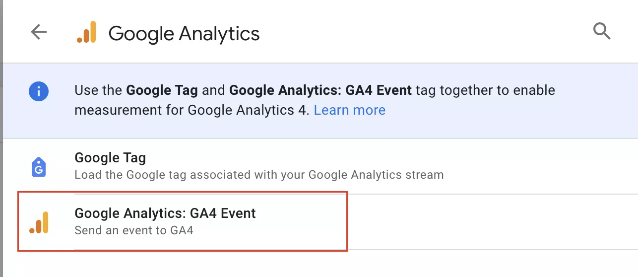Click bold 'Google Tag' text in info banner

pos(162,90)
